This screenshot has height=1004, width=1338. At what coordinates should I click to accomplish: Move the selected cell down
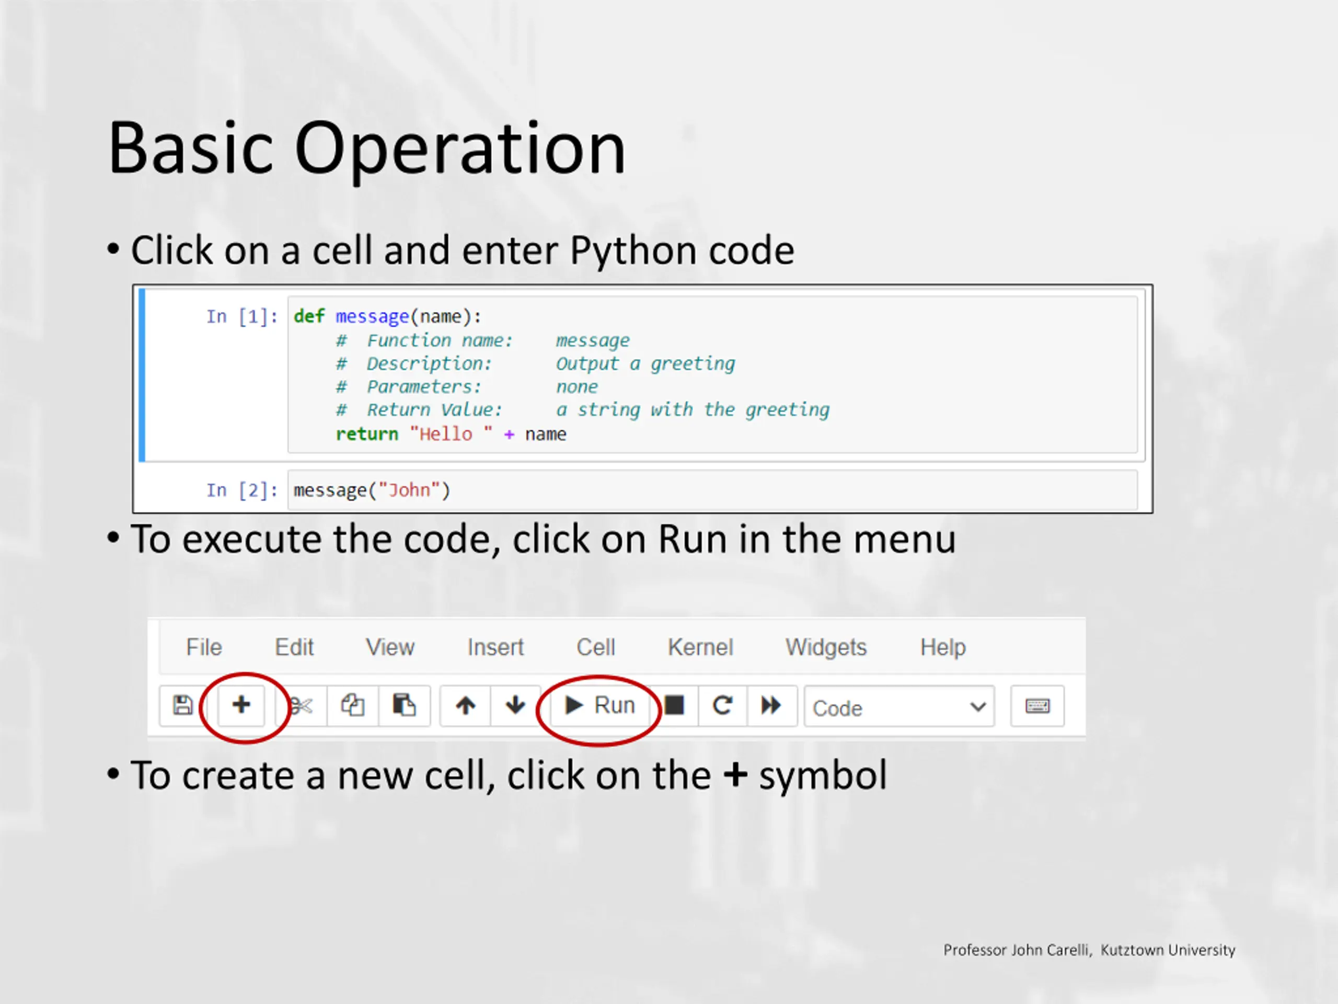515,705
